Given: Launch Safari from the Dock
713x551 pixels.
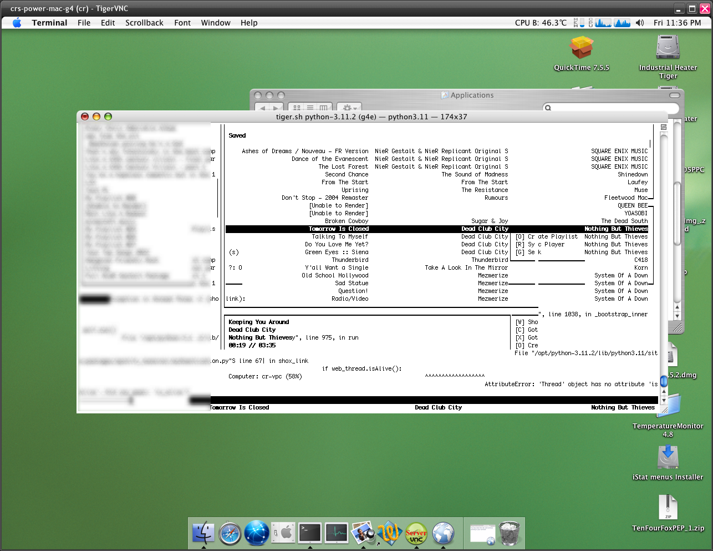Looking at the screenshot, I should point(230,533).
